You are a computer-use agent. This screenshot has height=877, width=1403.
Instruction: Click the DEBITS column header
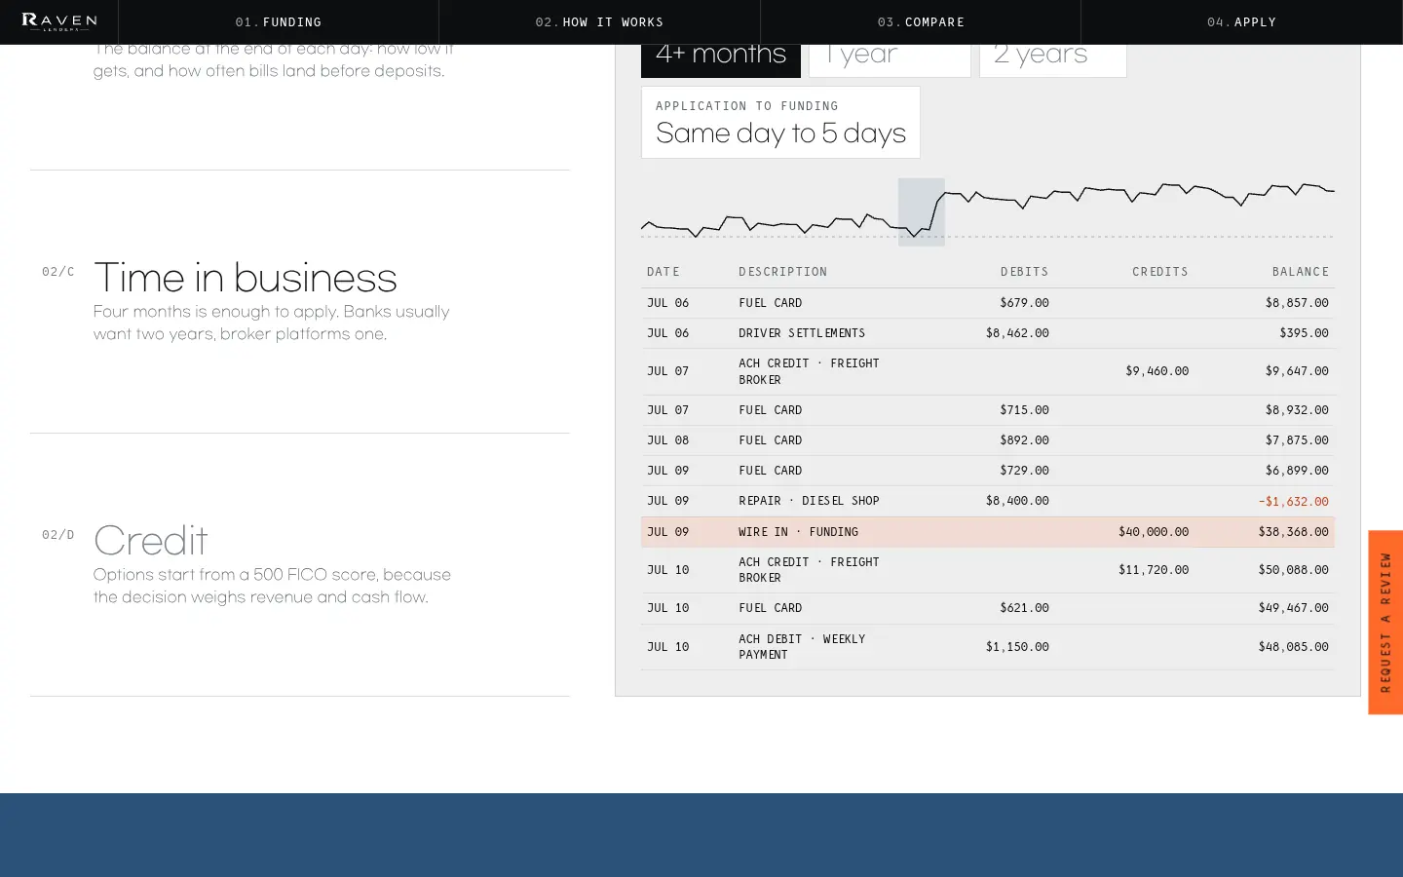[x=1025, y=272]
